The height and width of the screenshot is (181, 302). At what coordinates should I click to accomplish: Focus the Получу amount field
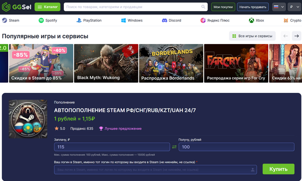(236, 147)
